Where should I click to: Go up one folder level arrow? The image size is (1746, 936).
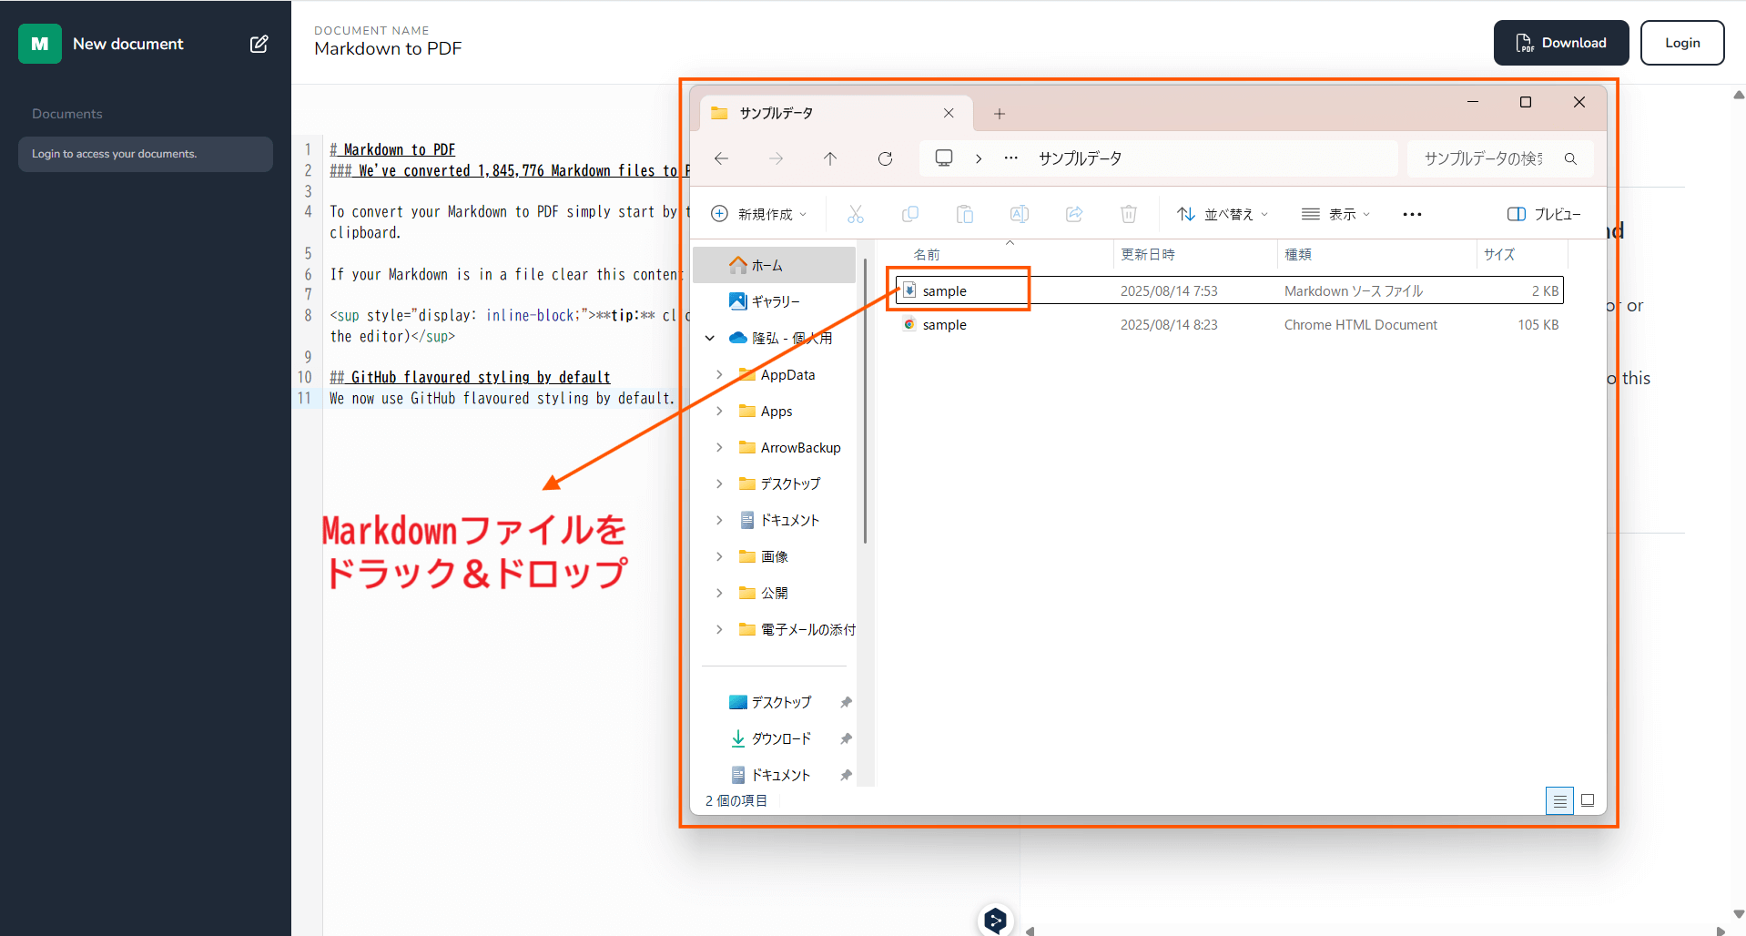(x=830, y=158)
